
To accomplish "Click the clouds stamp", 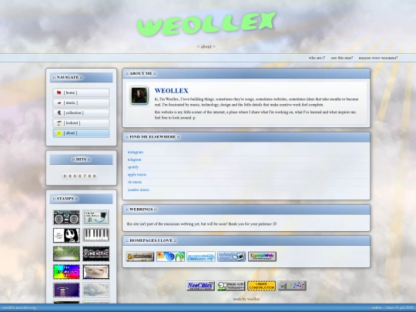I will 96,290.
